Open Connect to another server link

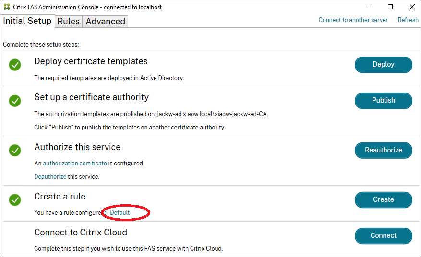[353, 20]
